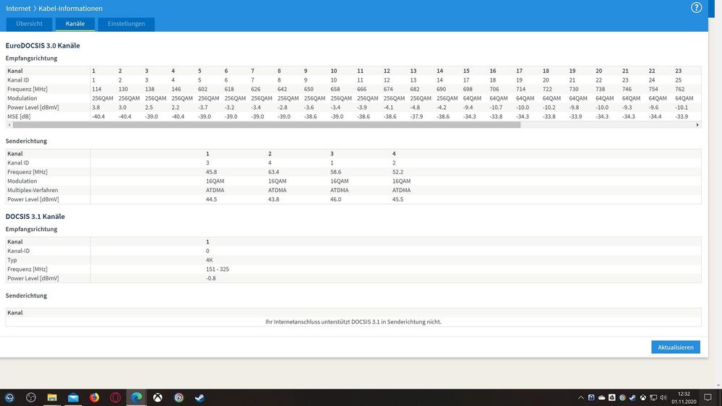Open the Einstellungen tab
722x406 pixels.
pos(126,24)
